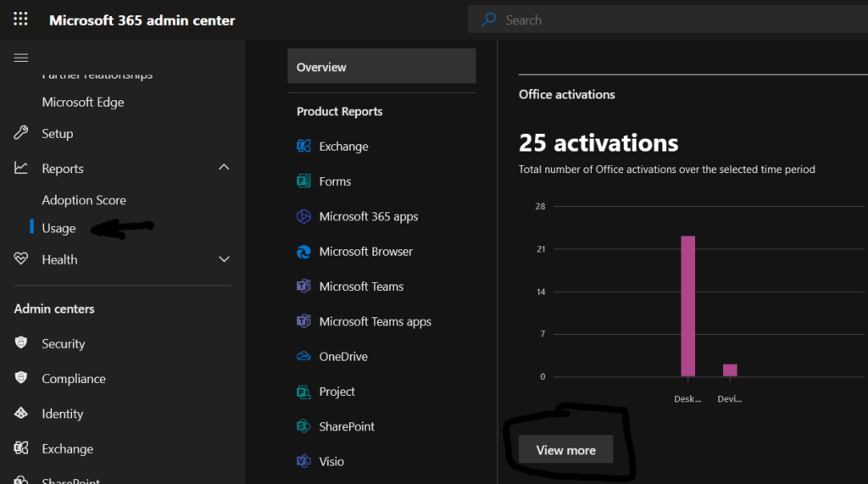868x484 pixels.
Task: Click the Exchange admin center icon
Action: (x=21, y=448)
